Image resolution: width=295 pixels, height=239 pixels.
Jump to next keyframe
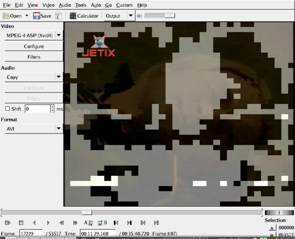[x=75, y=223]
